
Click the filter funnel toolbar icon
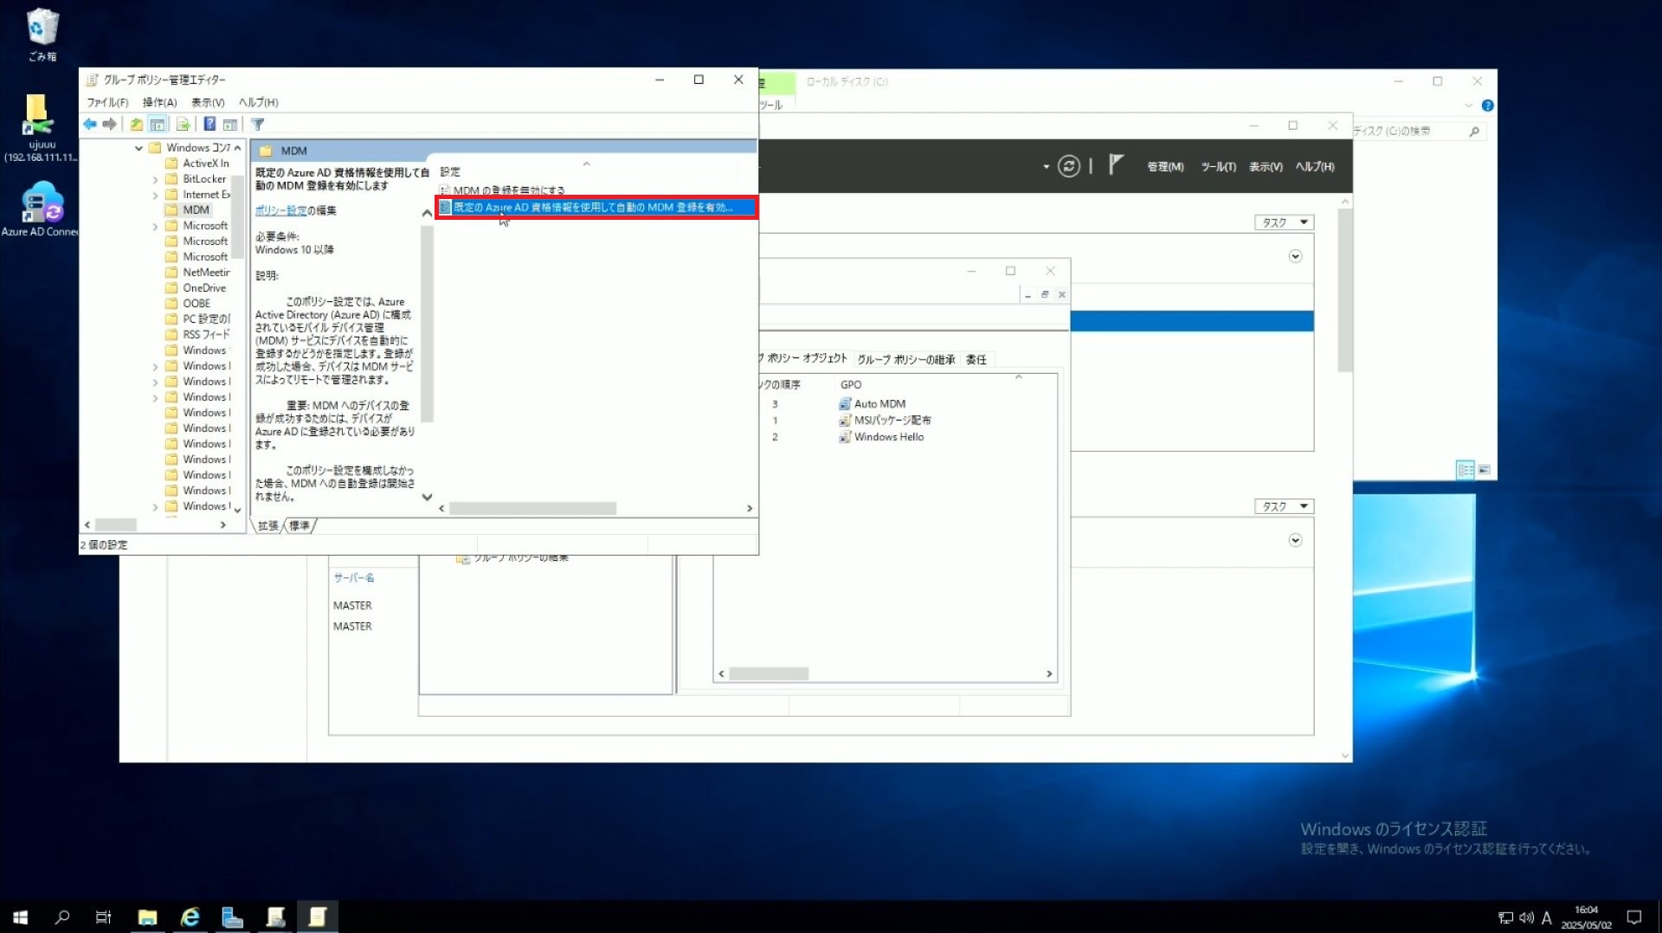(258, 125)
